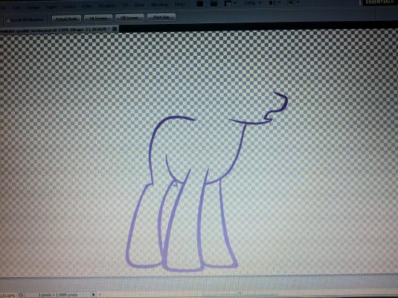Screen dimensions: 398x298
Task: Click the Actual Pixels button
Action: 66,19
